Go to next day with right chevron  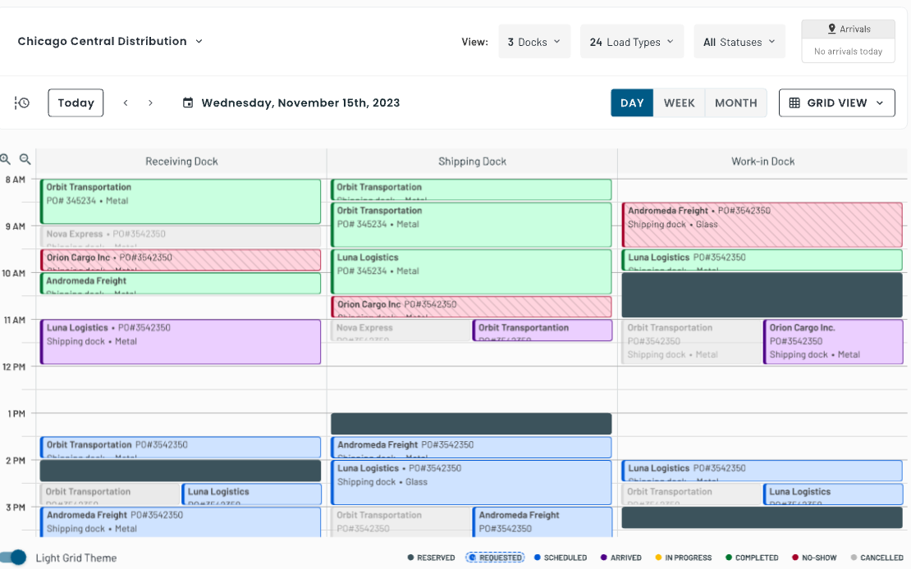[x=150, y=102]
